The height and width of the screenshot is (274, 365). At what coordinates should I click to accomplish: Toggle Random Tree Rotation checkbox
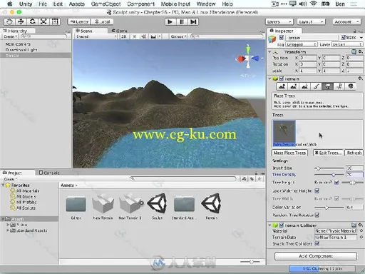(317, 215)
